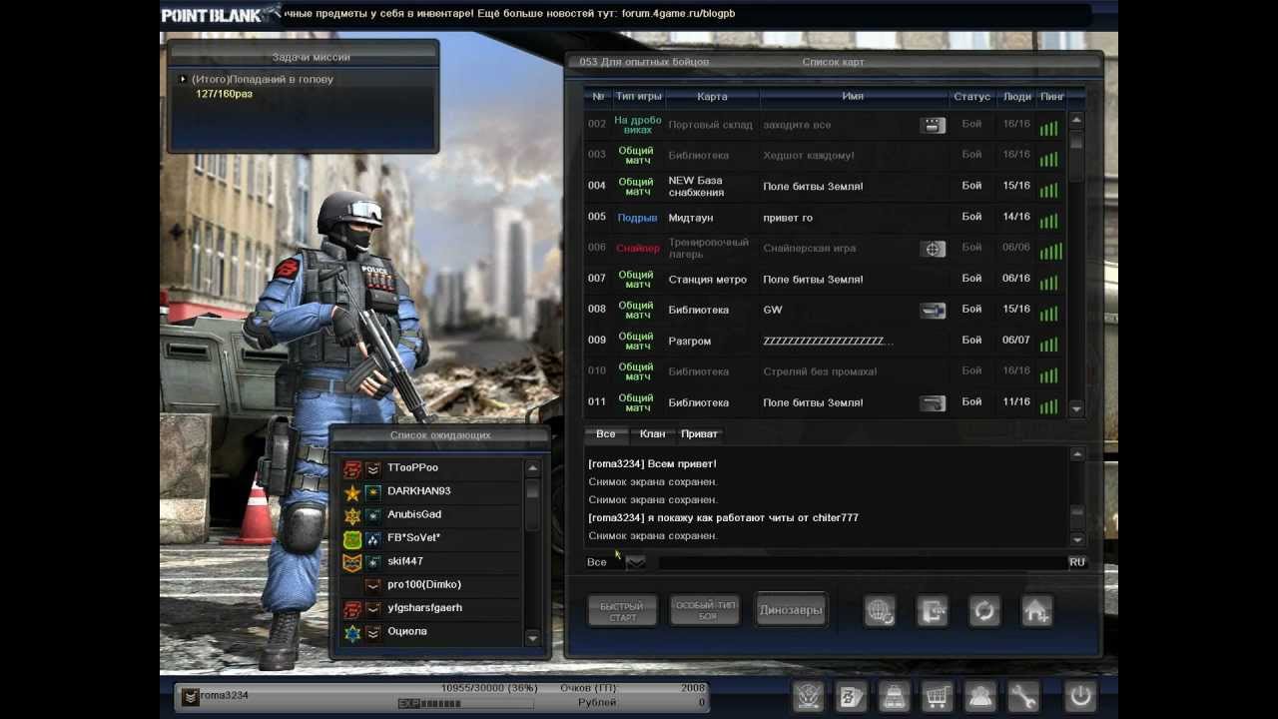Click the chat message input field
1278x719 pixels.
(863, 562)
